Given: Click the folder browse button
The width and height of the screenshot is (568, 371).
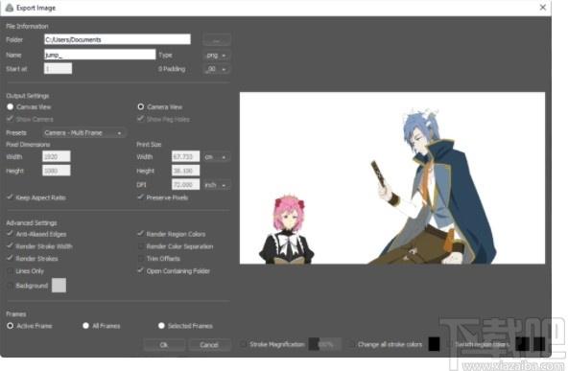Looking at the screenshot, I should [216, 40].
